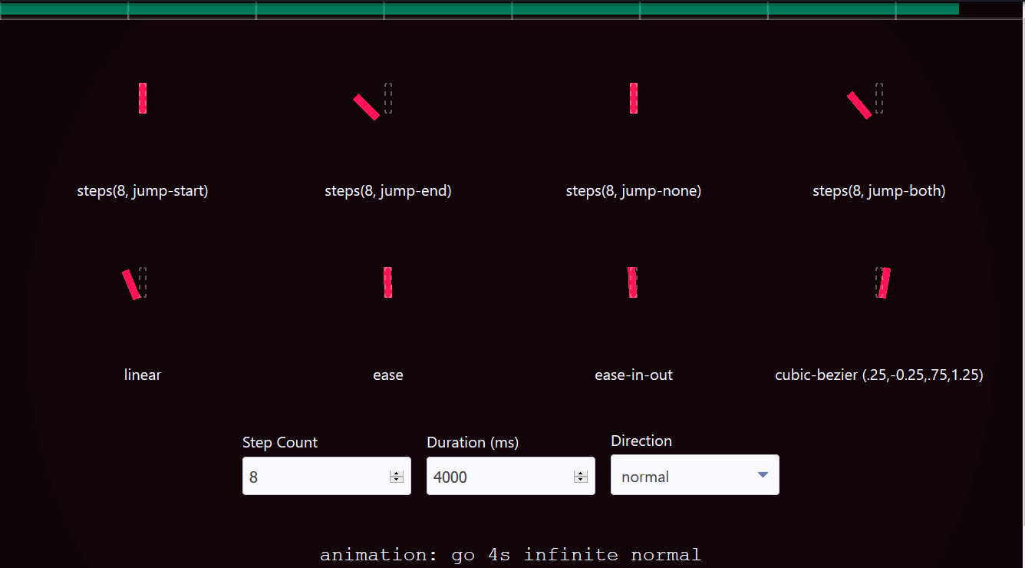Click the steps(8, jump-none) label
Image resolution: width=1025 pixels, height=568 pixels.
pos(634,191)
